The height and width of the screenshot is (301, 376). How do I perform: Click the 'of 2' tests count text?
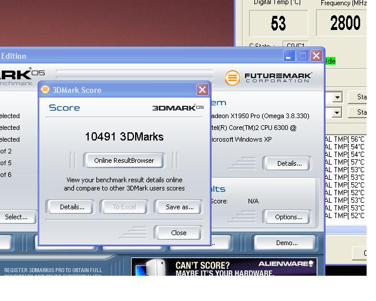point(6,151)
